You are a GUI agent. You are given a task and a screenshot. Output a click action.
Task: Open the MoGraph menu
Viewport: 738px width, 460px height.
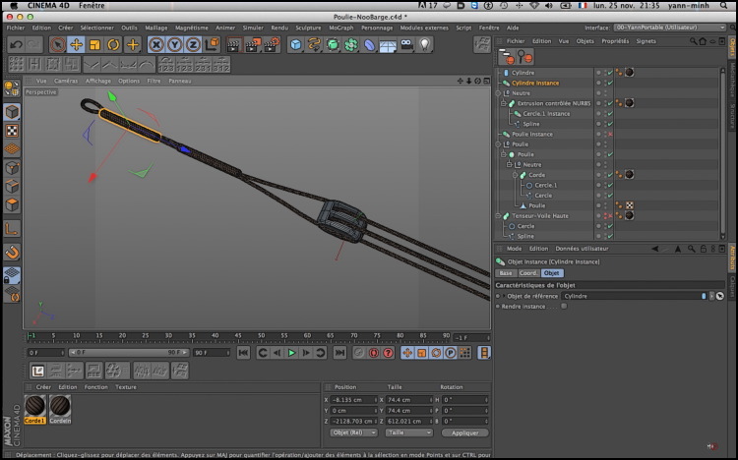[x=341, y=28]
